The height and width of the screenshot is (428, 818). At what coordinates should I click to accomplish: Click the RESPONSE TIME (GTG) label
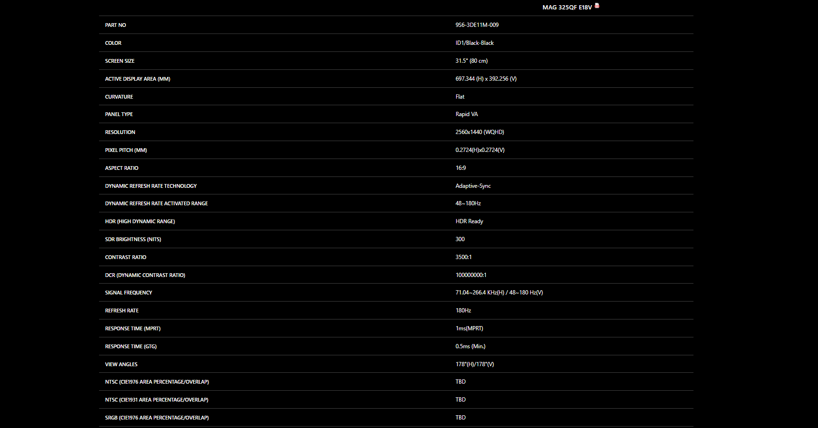coord(131,346)
